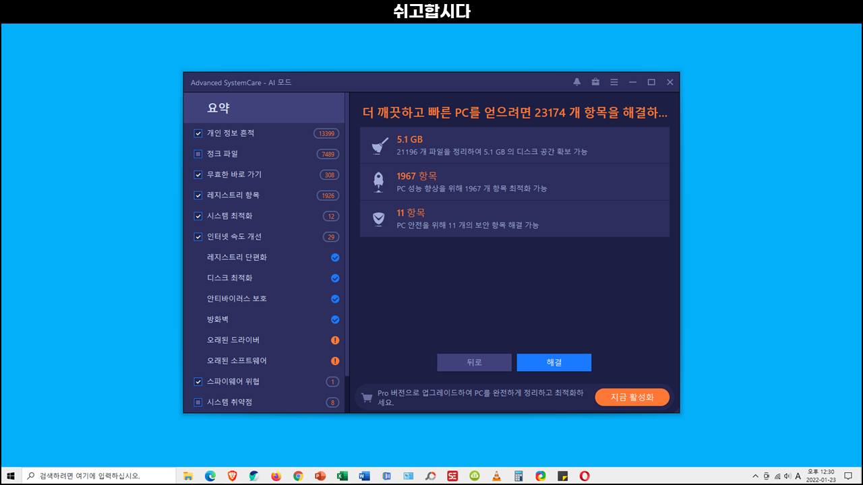Uncheck the 레지스트리 항목 checkbox
Viewport: 863px width, 485px height.
coord(198,195)
